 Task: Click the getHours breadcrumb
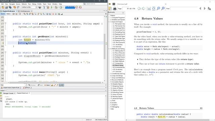(x=27, y=87)
